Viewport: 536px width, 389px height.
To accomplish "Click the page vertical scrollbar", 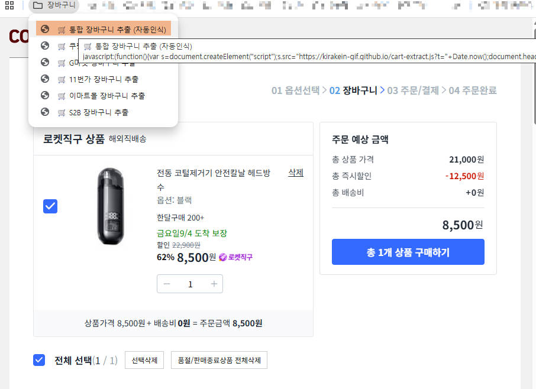I will 534,75.
